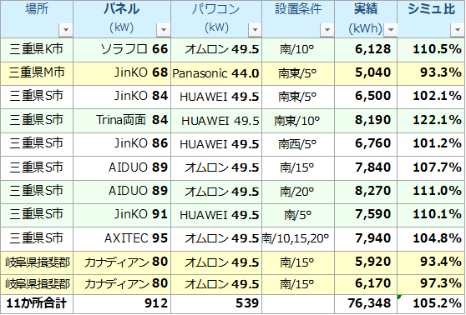Select the 場所 header cell text

point(37,9)
